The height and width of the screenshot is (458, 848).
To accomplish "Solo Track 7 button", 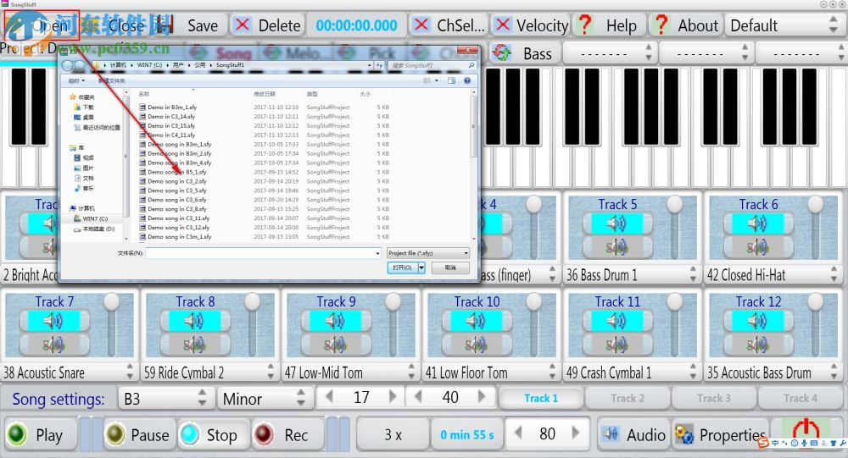I will pyautogui.click(x=53, y=345).
